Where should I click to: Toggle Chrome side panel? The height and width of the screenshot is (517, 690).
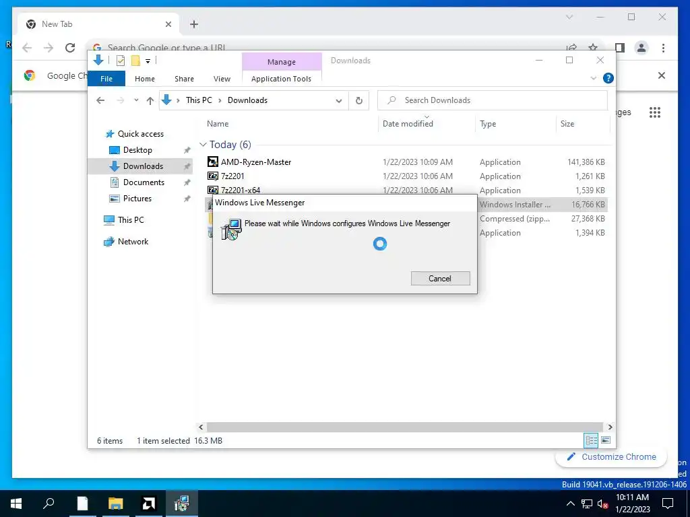pos(620,48)
